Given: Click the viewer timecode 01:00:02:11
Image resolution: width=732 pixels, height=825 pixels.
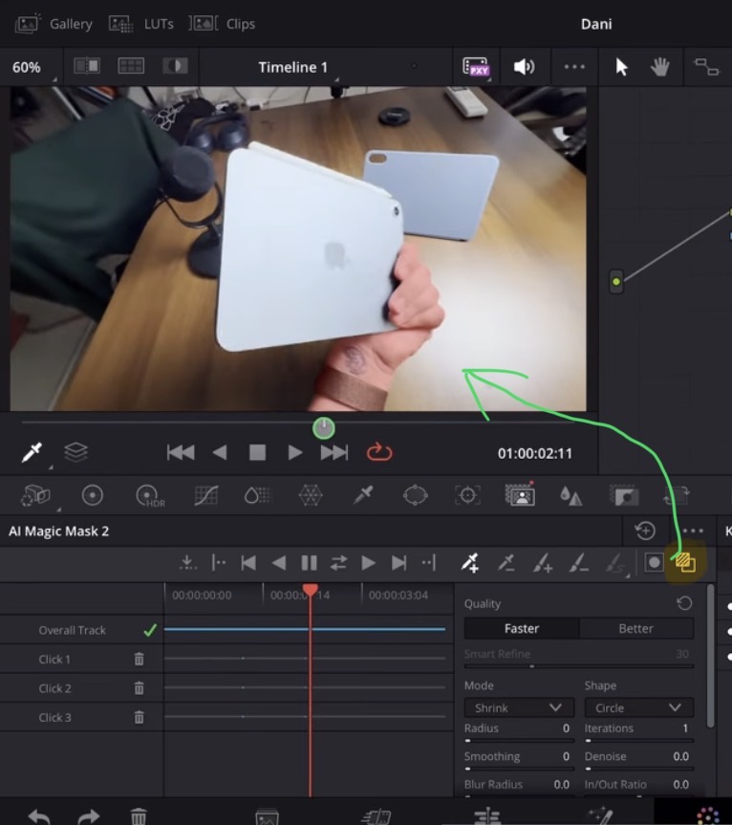Looking at the screenshot, I should [x=535, y=453].
